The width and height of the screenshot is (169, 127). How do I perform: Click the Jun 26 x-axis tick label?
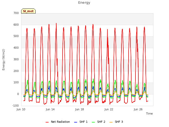click(138, 109)
